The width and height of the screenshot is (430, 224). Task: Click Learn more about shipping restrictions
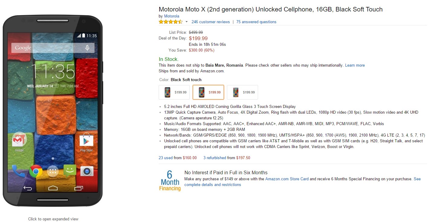click(x=355, y=65)
